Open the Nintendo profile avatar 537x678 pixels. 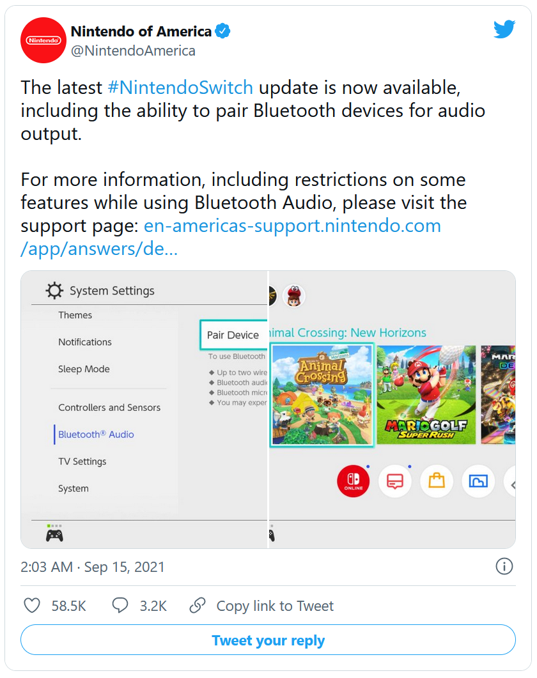click(43, 40)
